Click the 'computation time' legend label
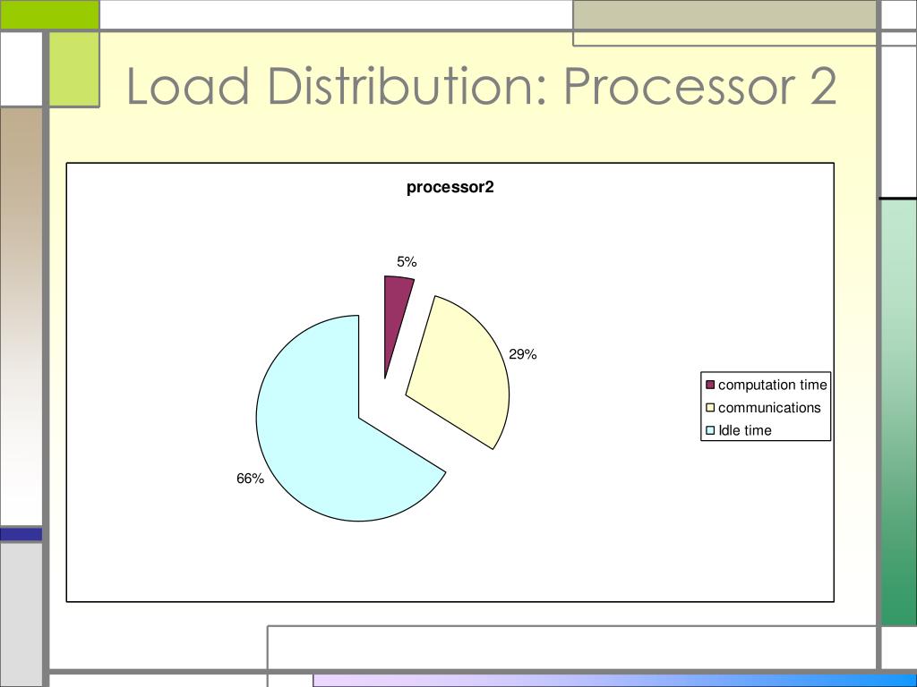 773,385
